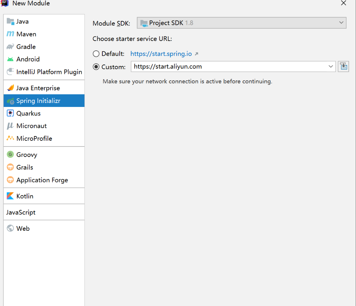Click the Maven 'm' icon
This screenshot has width=356, height=306.
tap(10, 34)
